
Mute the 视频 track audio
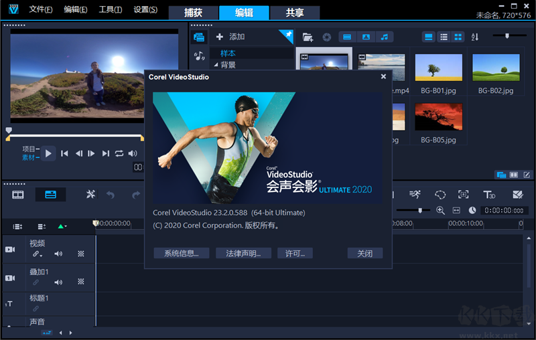coord(58,254)
